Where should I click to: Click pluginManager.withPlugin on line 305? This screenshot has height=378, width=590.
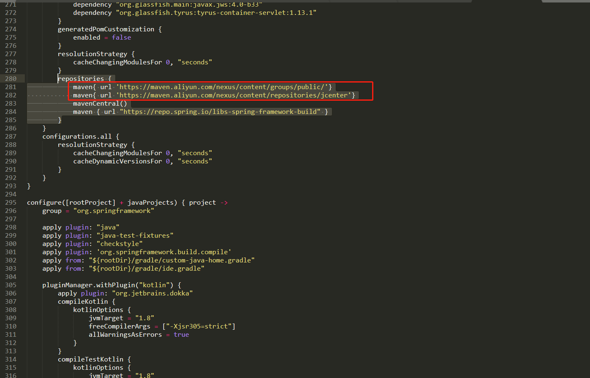[88, 285]
